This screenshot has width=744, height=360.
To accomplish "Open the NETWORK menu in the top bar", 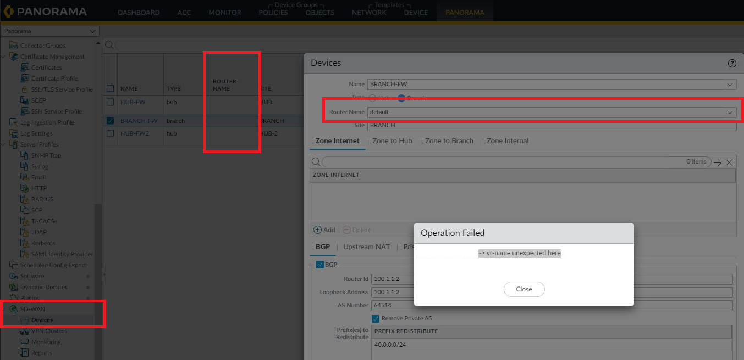I will point(368,12).
